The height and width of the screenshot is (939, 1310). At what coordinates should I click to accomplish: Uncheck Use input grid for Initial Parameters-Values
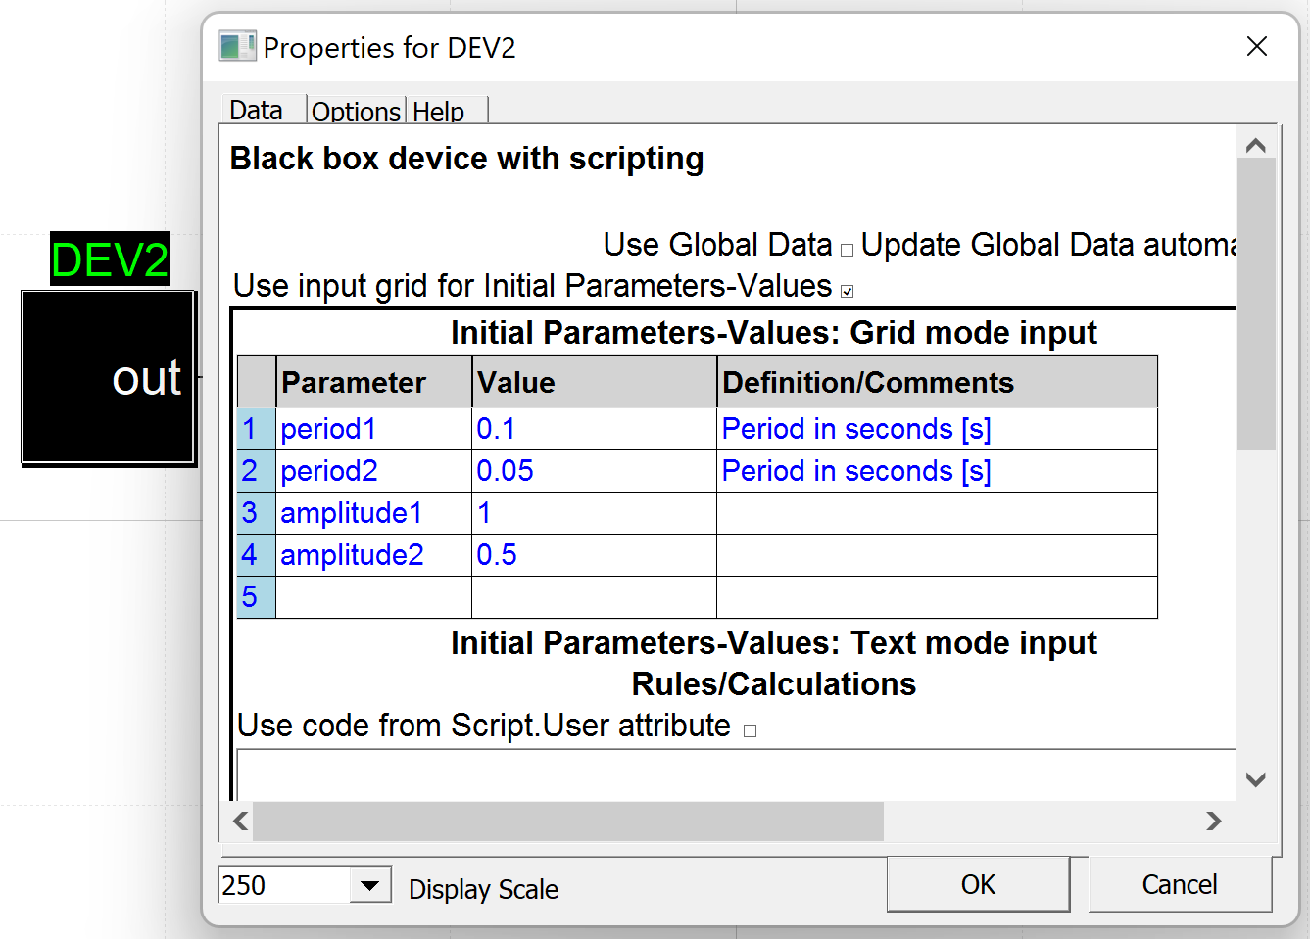point(848,291)
